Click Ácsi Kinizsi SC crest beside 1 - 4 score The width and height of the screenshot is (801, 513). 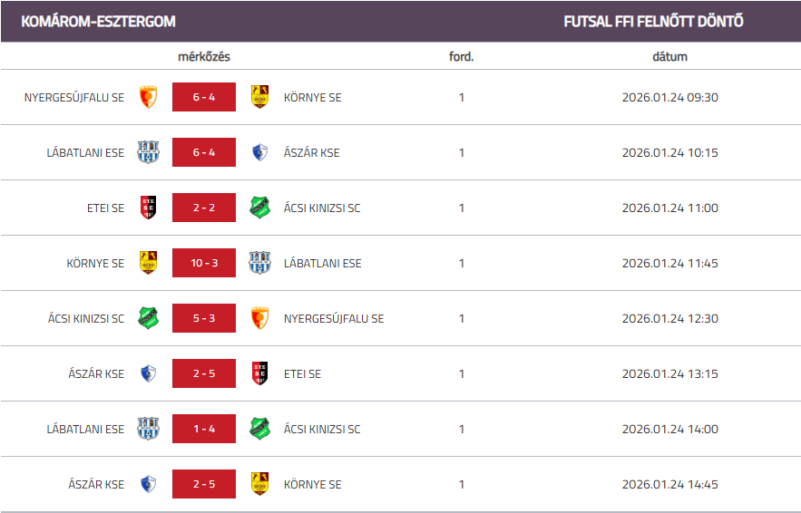point(260,429)
